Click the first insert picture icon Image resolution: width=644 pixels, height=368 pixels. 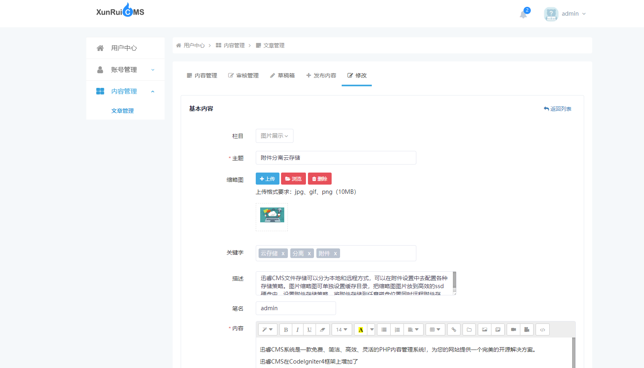point(485,329)
